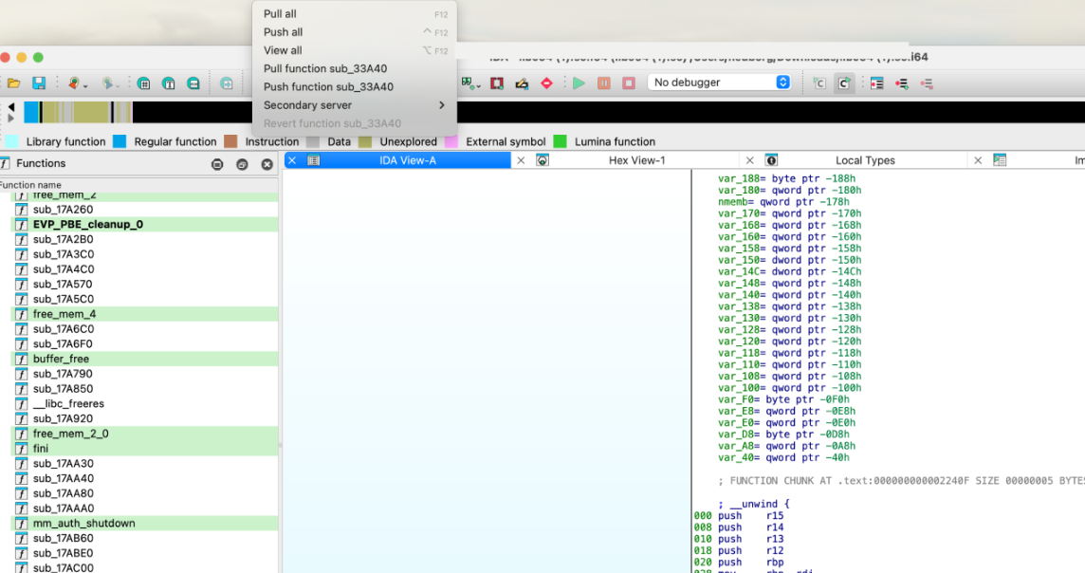Click the Open file folder icon
Viewport: 1085px width, 573px height.
pos(14,83)
